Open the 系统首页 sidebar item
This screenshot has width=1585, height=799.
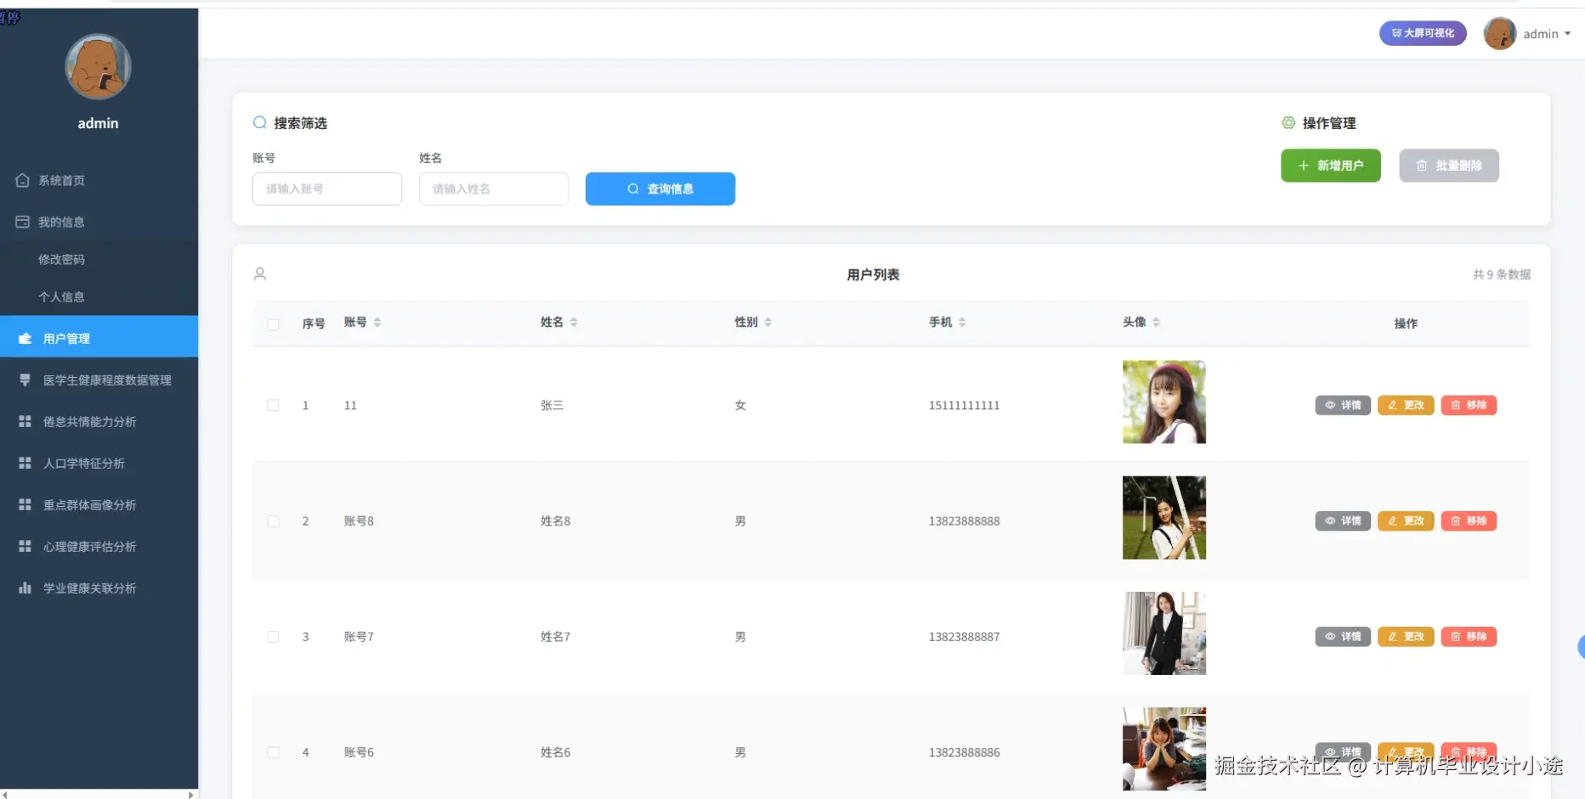coord(99,180)
